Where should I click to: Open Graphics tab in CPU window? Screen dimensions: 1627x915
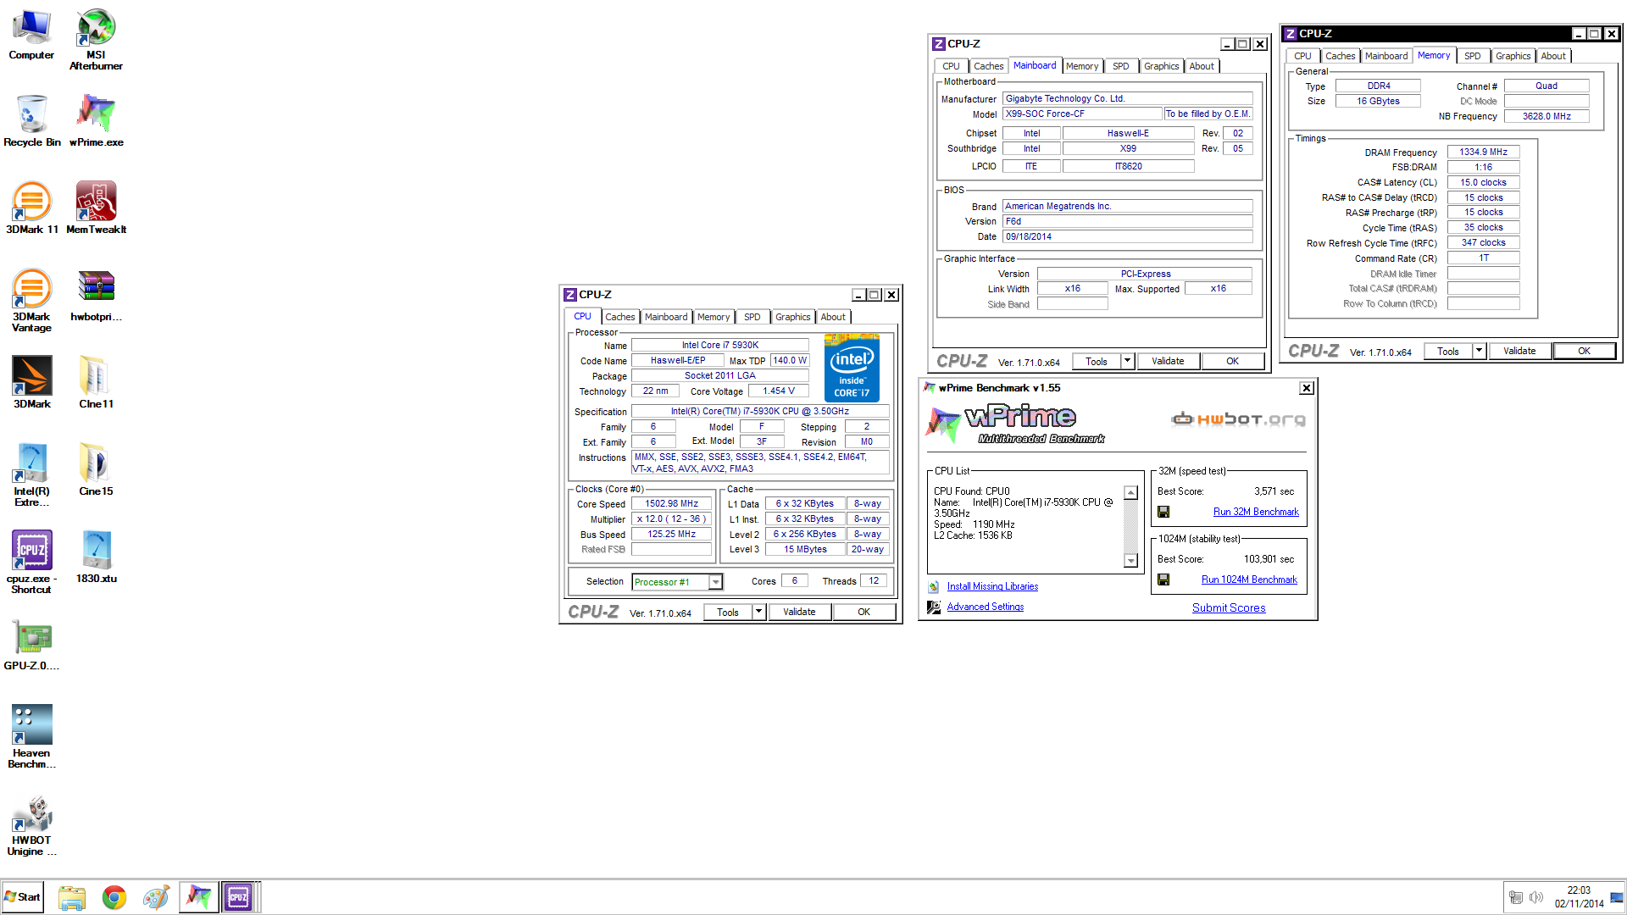click(792, 317)
